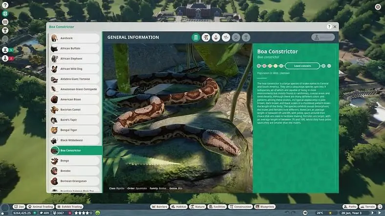Select Bengal Tiger in the animal list
The width and height of the screenshot is (385, 216).
pyautogui.click(x=75, y=130)
